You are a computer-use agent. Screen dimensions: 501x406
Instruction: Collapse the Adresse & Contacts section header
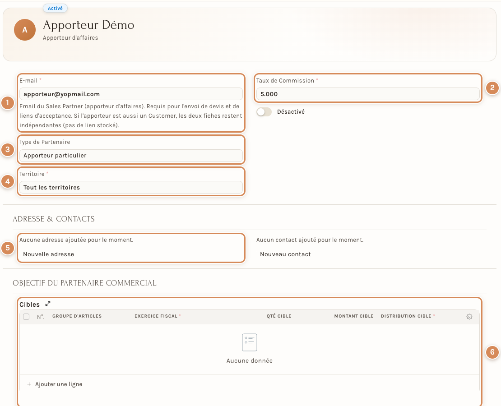coord(54,219)
